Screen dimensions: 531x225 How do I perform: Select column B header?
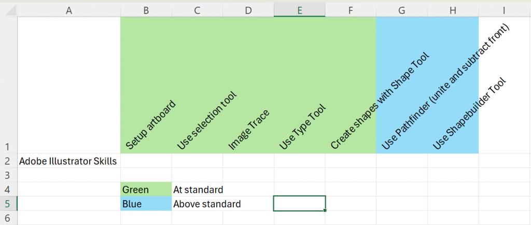click(x=146, y=10)
